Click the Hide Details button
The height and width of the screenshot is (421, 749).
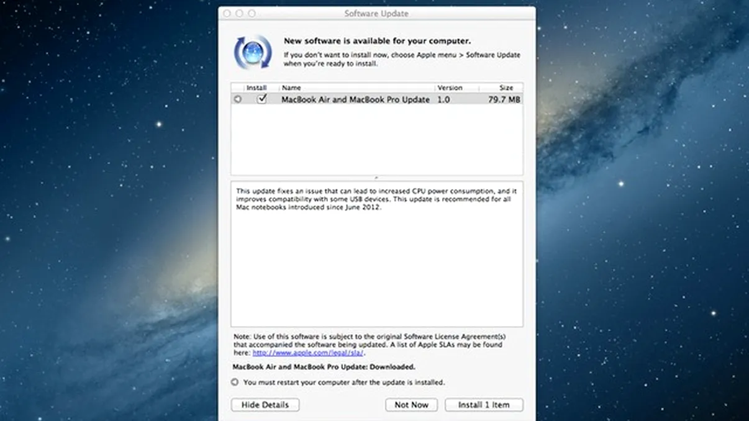pyautogui.click(x=265, y=405)
